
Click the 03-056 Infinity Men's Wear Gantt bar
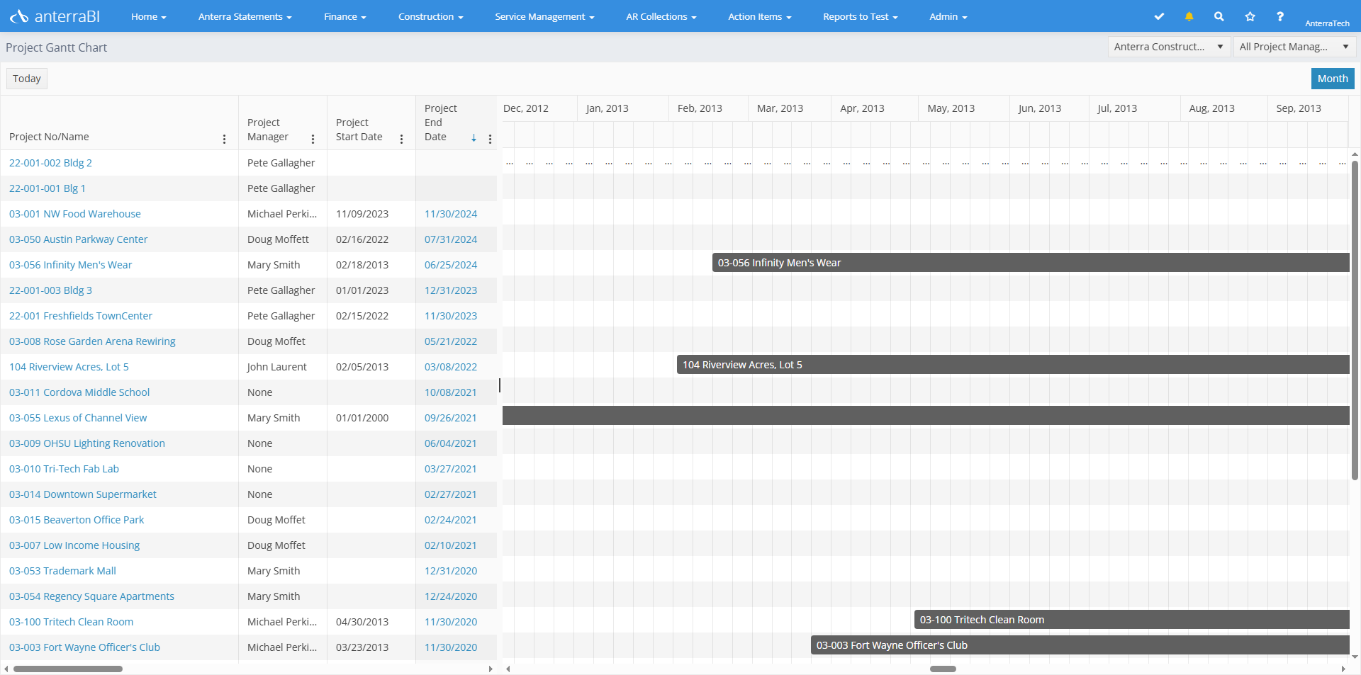(x=1031, y=263)
